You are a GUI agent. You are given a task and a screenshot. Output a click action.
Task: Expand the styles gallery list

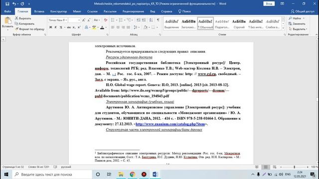pos(283,28)
